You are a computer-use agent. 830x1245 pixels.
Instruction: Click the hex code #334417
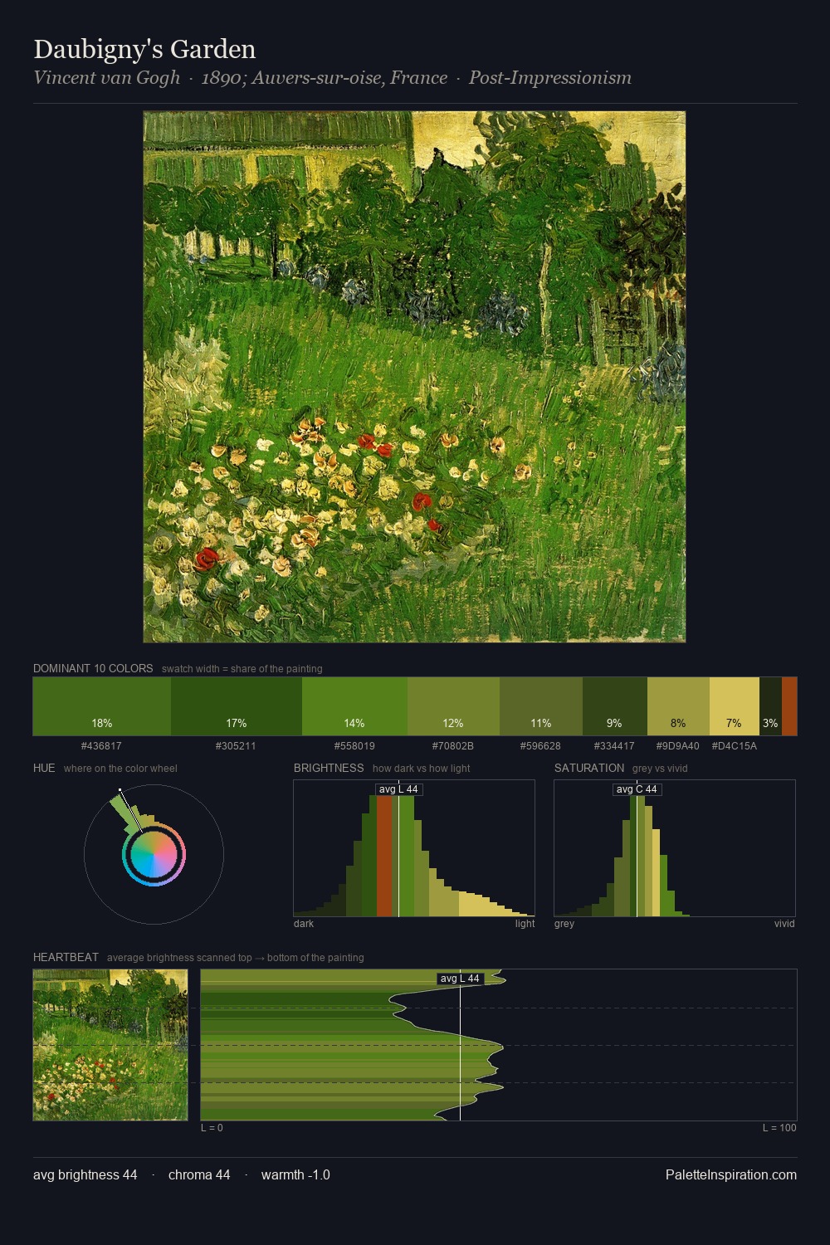pos(614,746)
